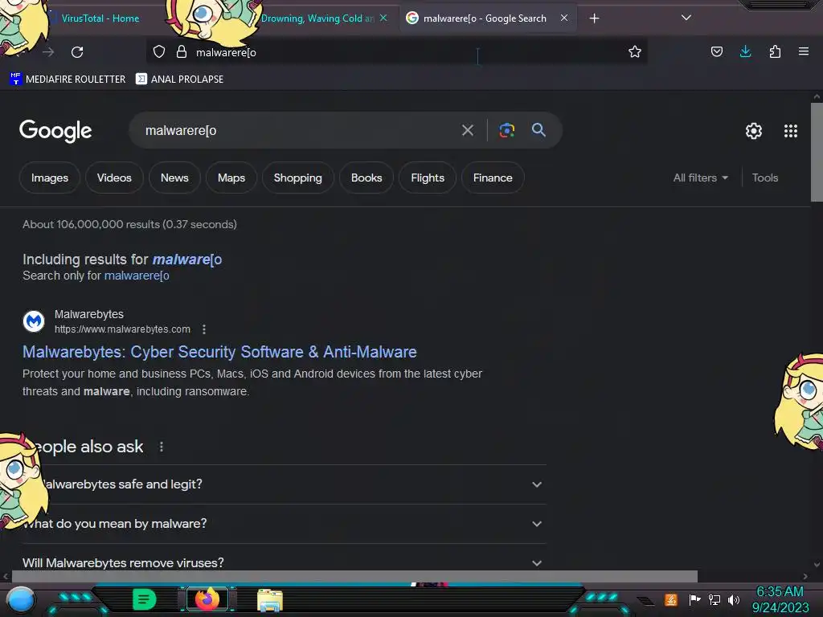
Task: Expand What do you mean by malware
Action: click(x=284, y=524)
